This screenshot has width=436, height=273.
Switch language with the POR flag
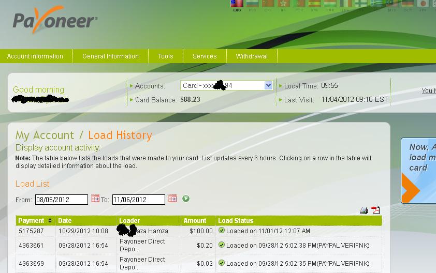click(299, 4)
